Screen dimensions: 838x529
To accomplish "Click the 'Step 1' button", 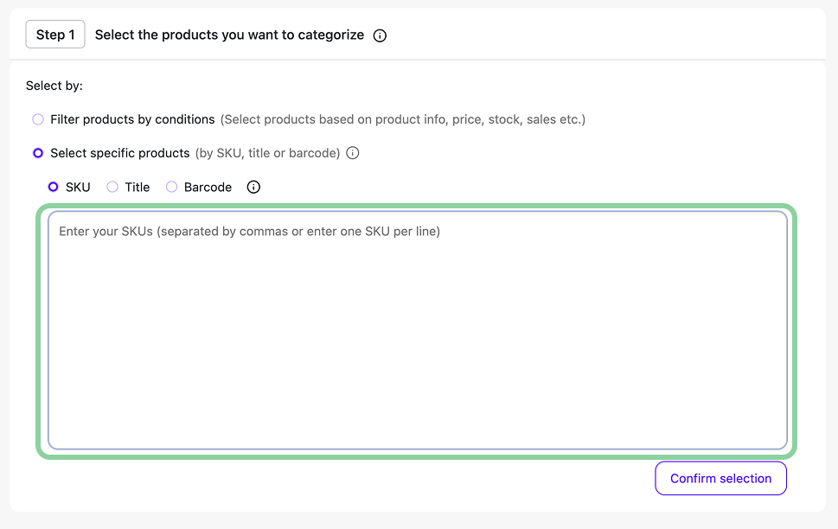I will (x=55, y=35).
